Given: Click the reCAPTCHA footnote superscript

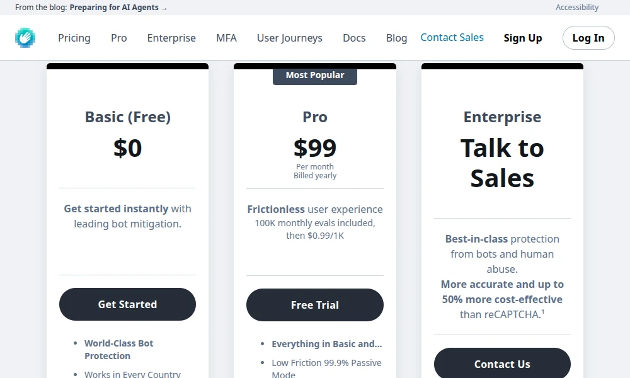Looking at the screenshot, I should (x=542, y=311).
